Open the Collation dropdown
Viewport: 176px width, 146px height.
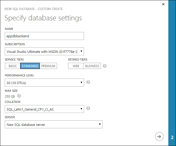(44, 109)
